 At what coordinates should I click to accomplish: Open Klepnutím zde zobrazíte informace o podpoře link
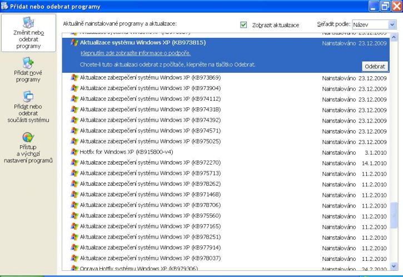tap(136, 53)
